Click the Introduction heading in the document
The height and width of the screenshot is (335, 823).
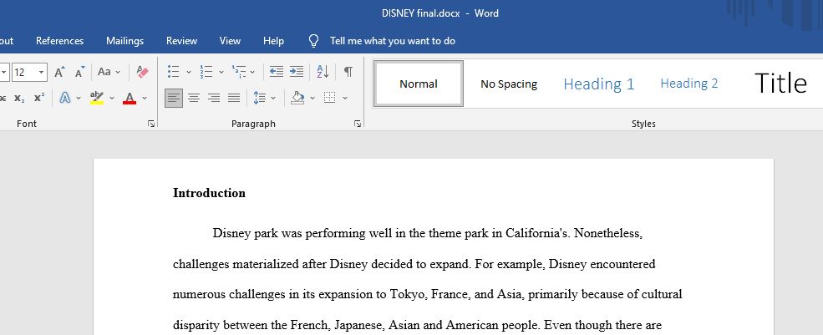(x=210, y=193)
